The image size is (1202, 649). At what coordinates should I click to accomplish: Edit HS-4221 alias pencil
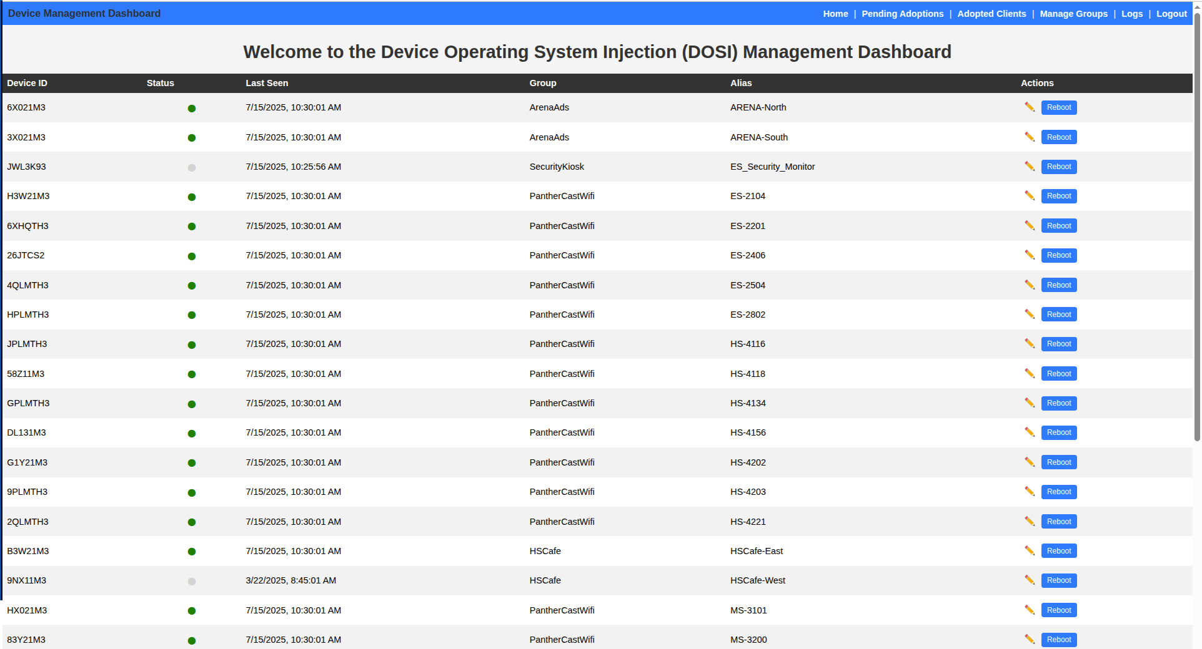[1030, 521]
